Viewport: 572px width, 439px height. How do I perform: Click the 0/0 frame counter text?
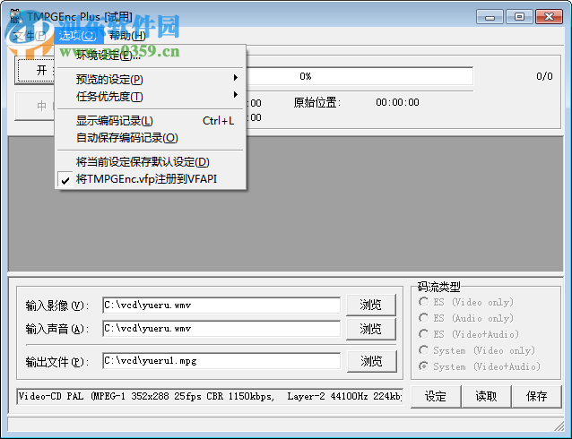544,76
